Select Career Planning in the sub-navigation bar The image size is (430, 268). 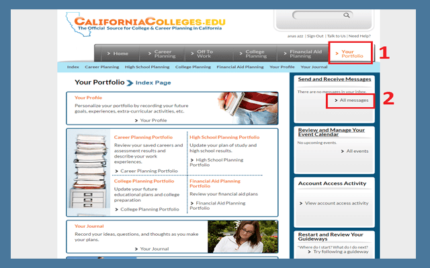[101, 67]
